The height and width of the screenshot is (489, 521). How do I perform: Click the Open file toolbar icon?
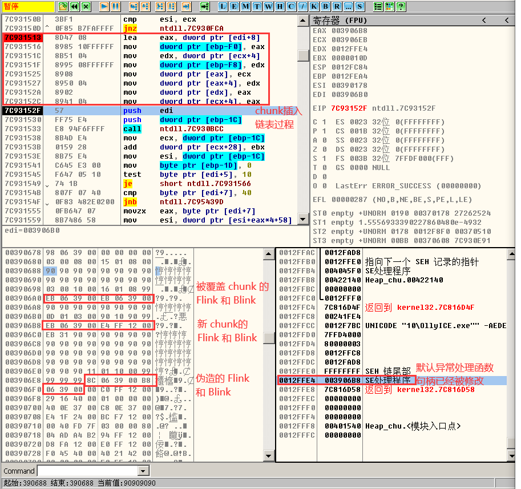(x=63, y=7)
